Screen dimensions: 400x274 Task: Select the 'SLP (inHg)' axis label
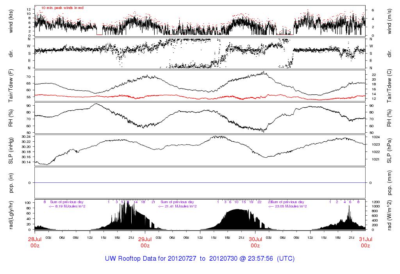point(11,151)
